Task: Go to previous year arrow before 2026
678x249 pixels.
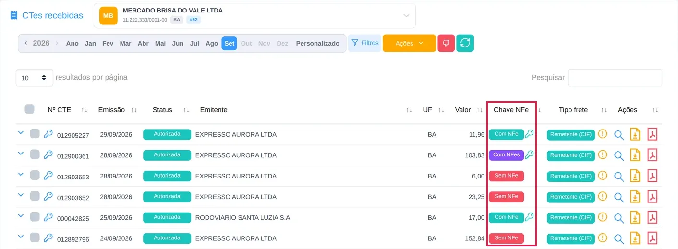Action: pos(26,43)
